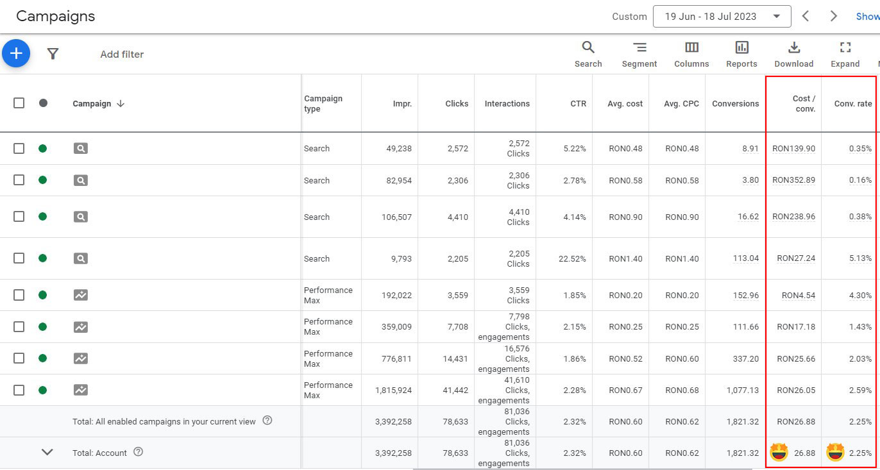The height and width of the screenshot is (470, 880).
Task: Open the date range dropdown
Action: pos(722,17)
